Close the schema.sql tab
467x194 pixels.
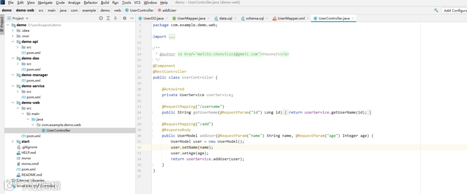click(x=267, y=19)
